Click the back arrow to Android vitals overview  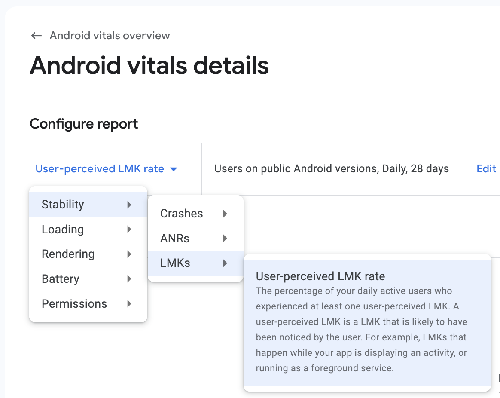point(36,36)
